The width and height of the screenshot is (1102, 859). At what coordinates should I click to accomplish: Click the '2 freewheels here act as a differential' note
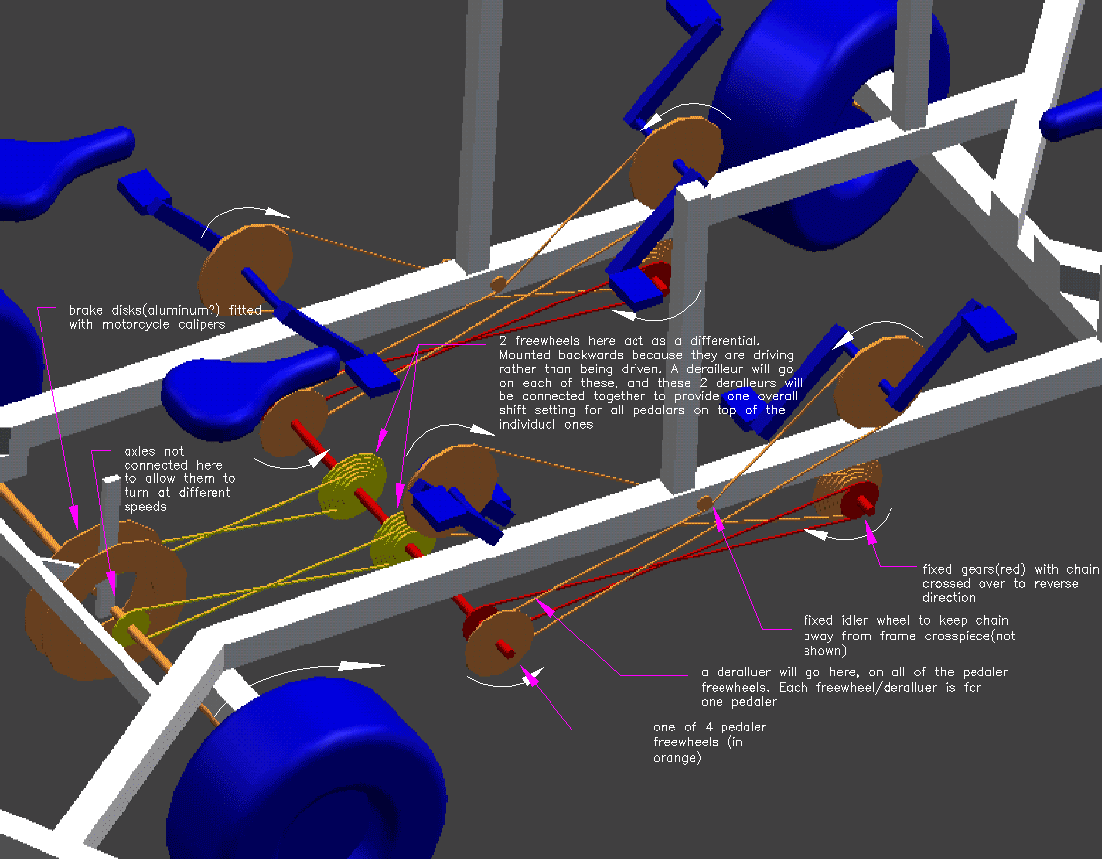pyautogui.click(x=644, y=383)
